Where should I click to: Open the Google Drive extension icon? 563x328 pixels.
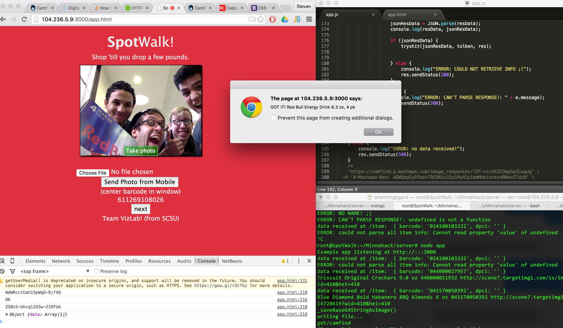pyautogui.click(x=285, y=19)
